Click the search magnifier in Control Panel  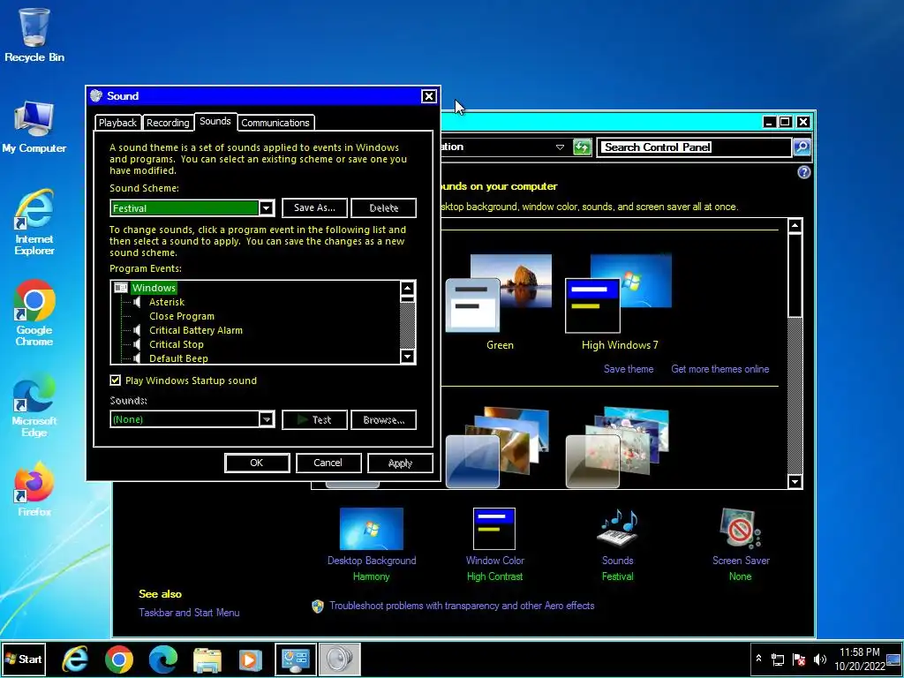click(x=802, y=147)
